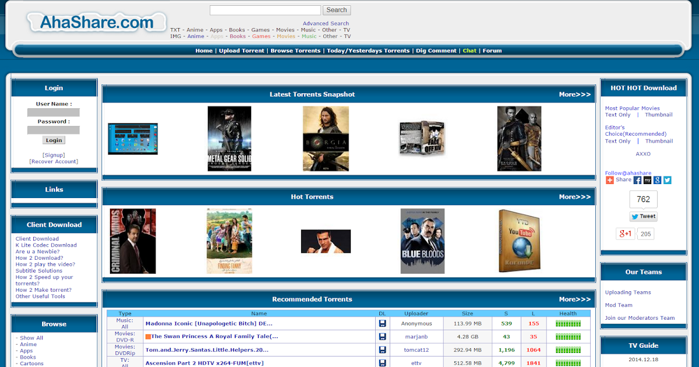The height and width of the screenshot is (367, 699).
Task: Browse the Anime category in sidebar
Action: (x=28, y=344)
